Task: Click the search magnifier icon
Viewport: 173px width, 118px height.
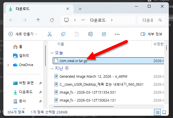Action: click(x=160, y=20)
